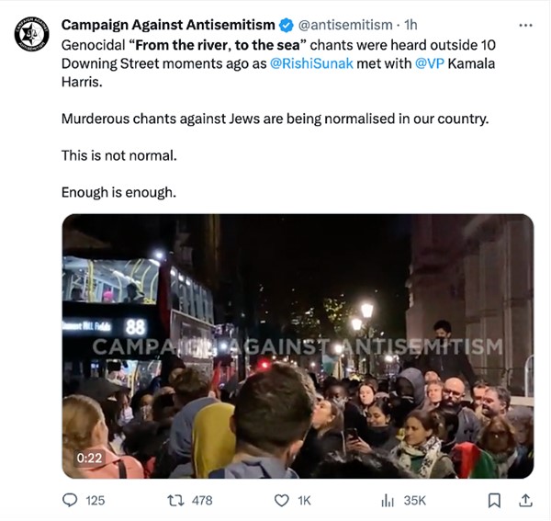Click the share upload arrow icon
The image size is (551, 521).
click(x=525, y=501)
